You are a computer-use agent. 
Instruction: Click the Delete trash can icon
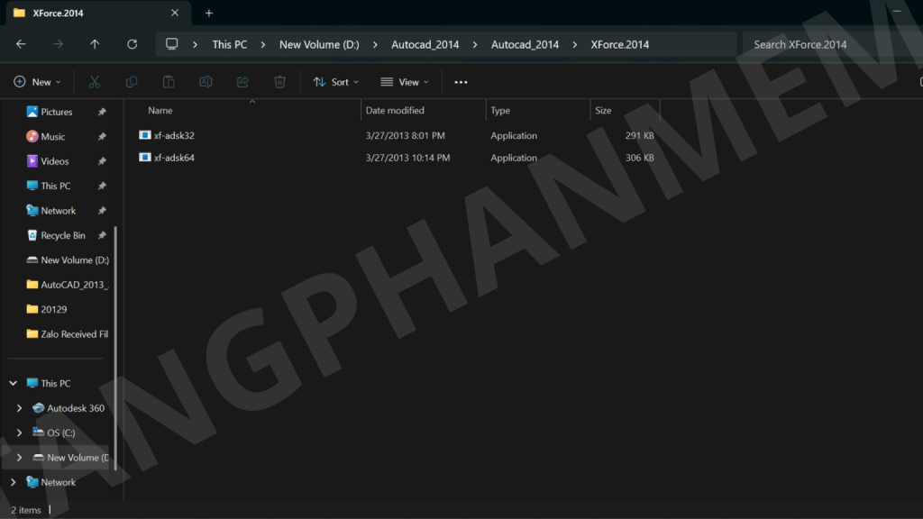(279, 82)
